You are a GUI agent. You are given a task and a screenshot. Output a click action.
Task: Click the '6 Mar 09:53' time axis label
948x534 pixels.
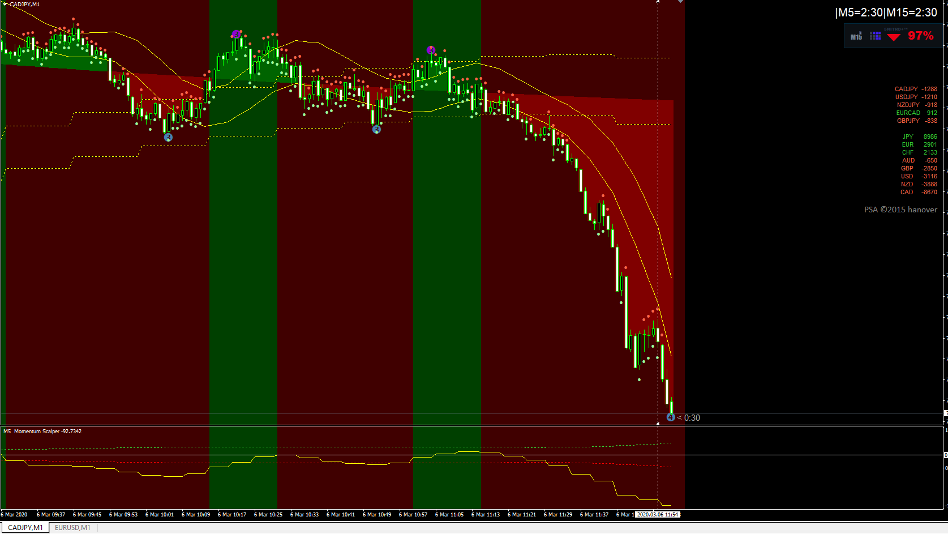[123, 515]
